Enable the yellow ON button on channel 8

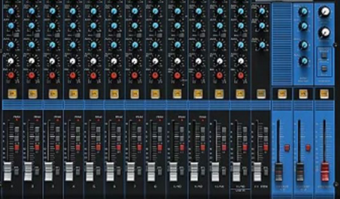tap(155, 93)
